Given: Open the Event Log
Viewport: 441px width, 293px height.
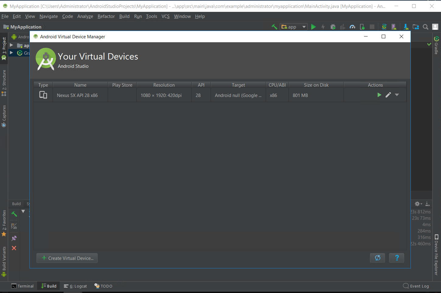Looking at the screenshot, I should (416, 286).
